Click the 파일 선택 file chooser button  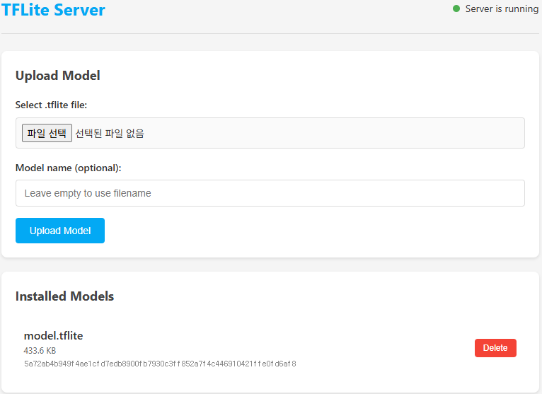(47, 133)
